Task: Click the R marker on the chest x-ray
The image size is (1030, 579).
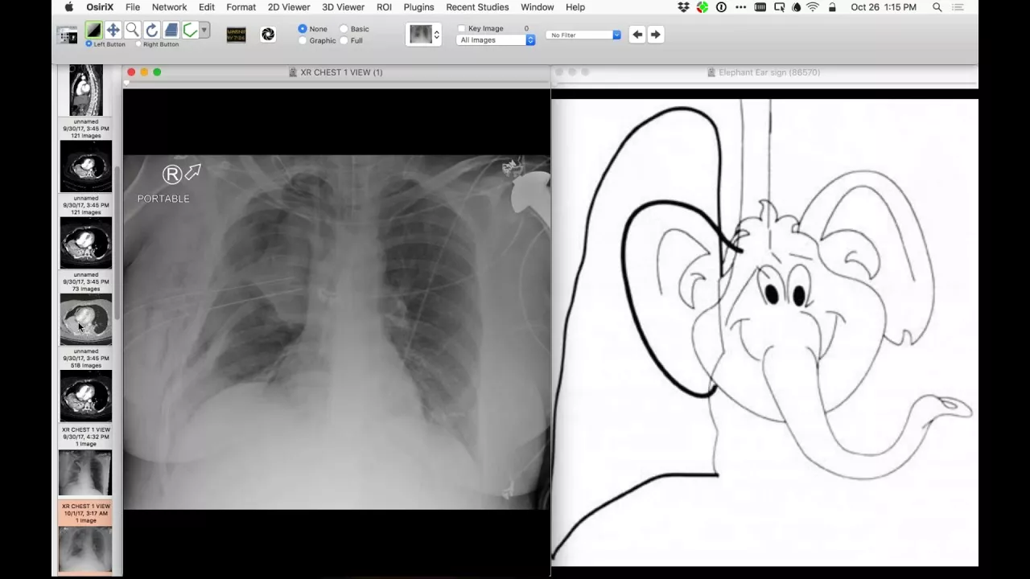Action: pyautogui.click(x=172, y=175)
